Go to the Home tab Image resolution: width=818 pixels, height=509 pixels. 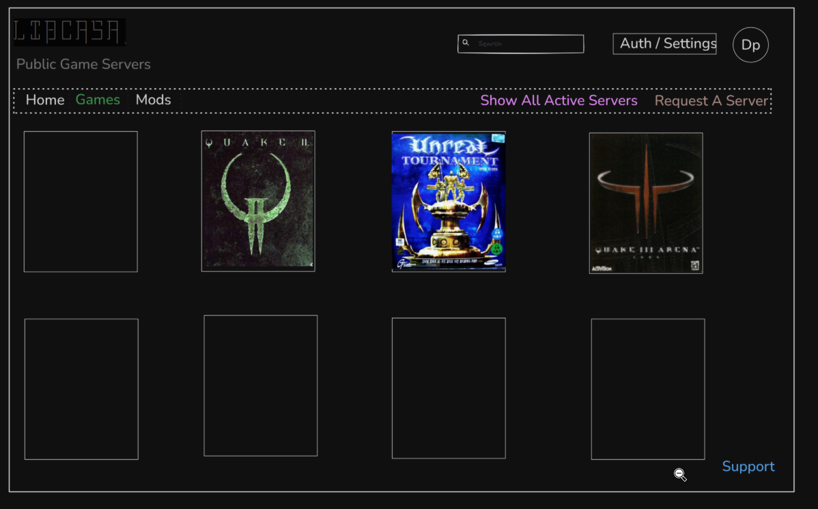pyautogui.click(x=45, y=100)
